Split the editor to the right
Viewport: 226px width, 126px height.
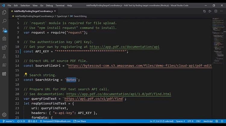point(216,11)
